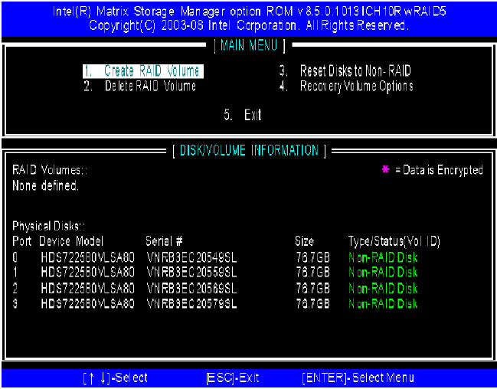
Task: Click device model of port 3 disk
Action: coord(88,304)
